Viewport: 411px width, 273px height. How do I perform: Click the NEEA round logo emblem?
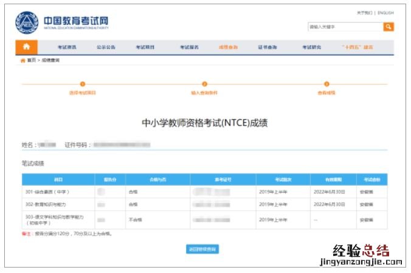click(27, 22)
